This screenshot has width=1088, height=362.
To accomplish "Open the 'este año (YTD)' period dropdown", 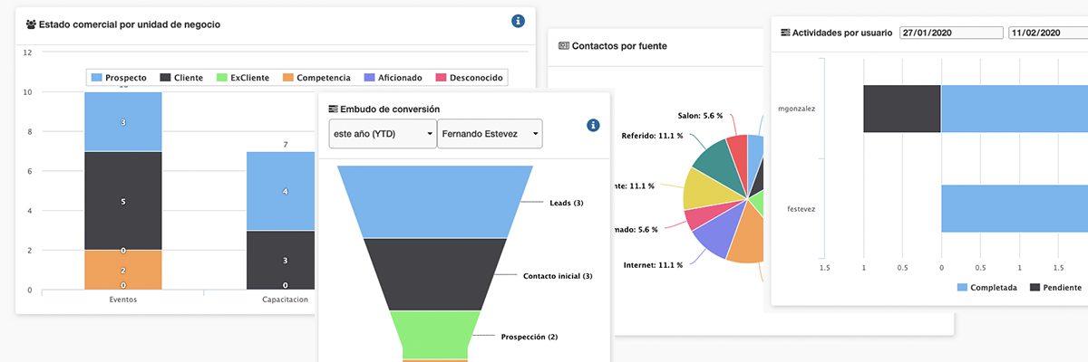I will (x=382, y=134).
